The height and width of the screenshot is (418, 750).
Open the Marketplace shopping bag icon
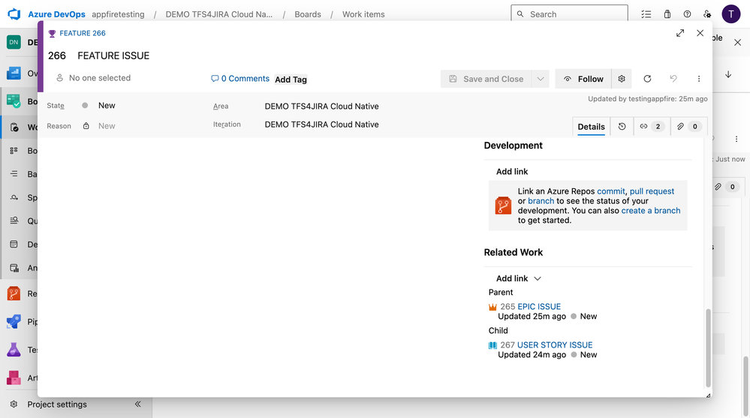point(667,14)
